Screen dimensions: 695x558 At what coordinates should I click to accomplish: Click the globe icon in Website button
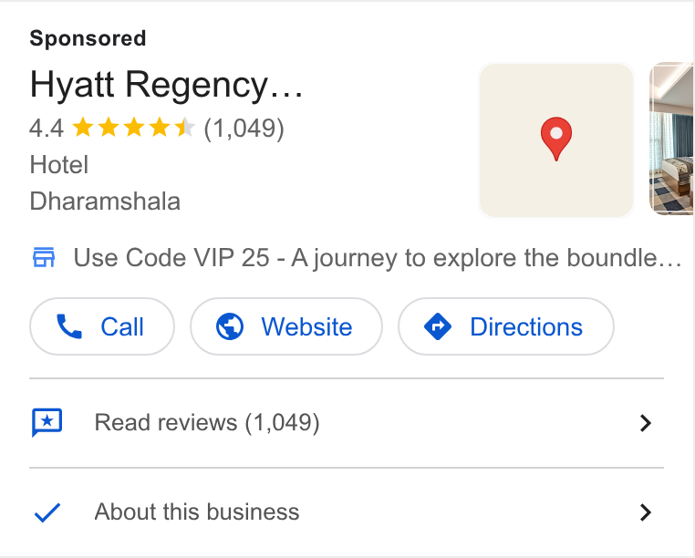pyautogui.click(x=230, y=326)
